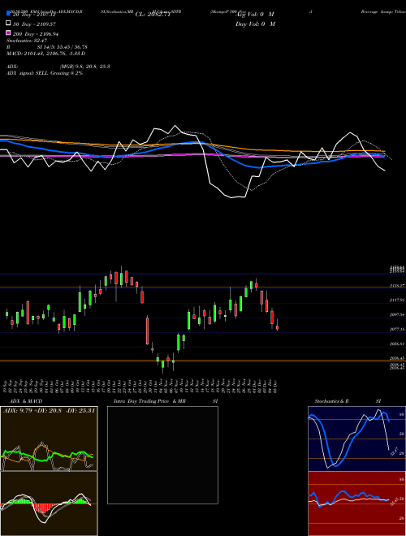Click the empty Intra Day Trading chart box
Viewport: 406px width, 536px height.
(x=162, y=455)
